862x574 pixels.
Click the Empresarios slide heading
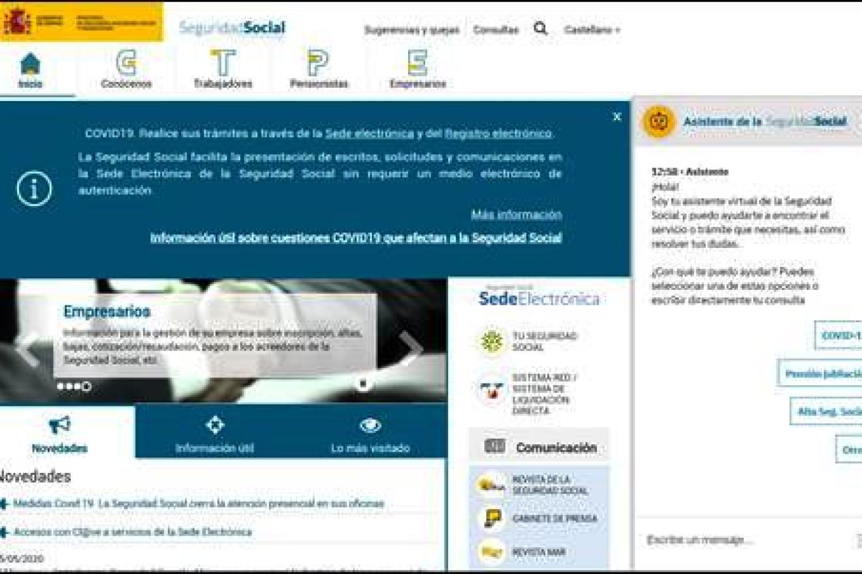point(107,311)
